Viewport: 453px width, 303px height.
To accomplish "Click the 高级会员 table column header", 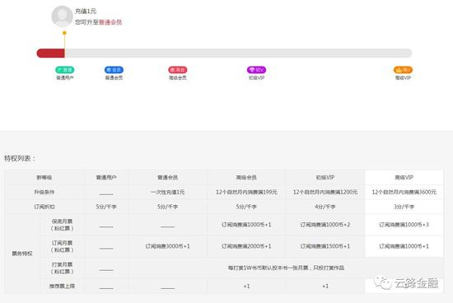I will tap(246, 177).
